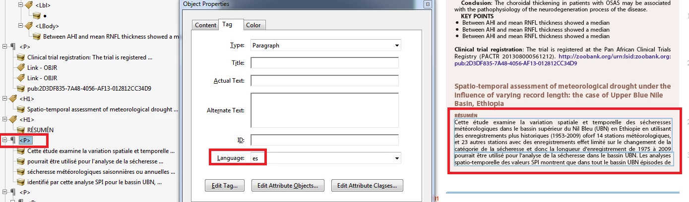Click inside the Alternate Text box
Image resolution: width=689 pixels, height=202 pixels.
click(325, 111)
